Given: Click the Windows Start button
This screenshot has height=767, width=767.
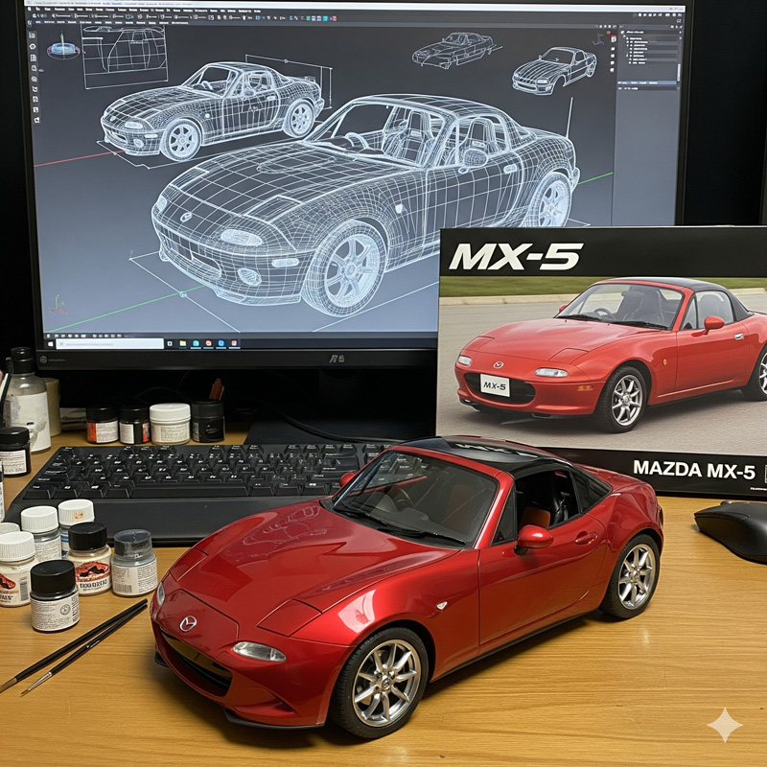Looking at the screenshot, I should (48, 342).
